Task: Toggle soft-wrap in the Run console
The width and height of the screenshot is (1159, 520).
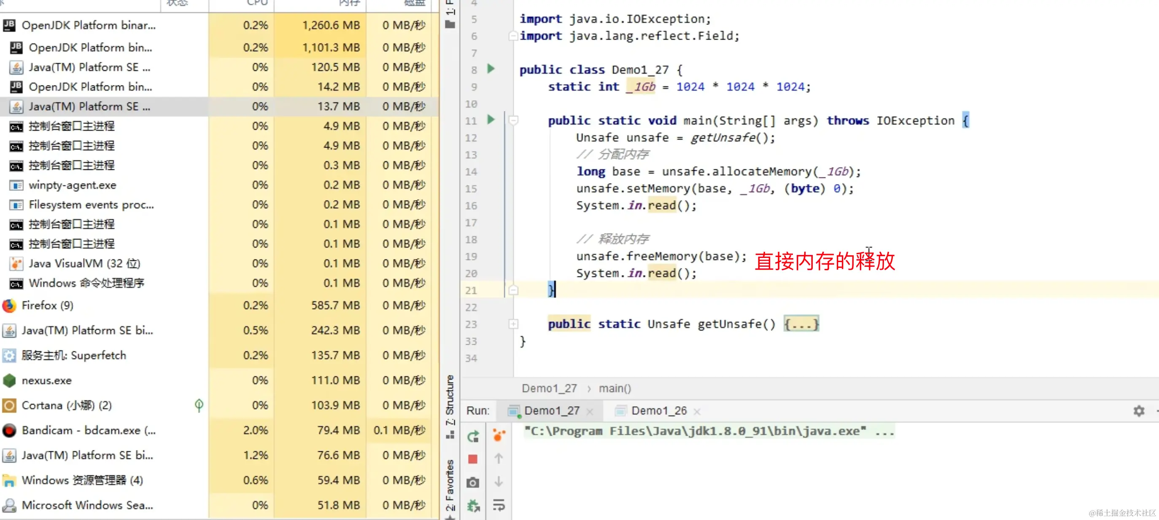Action: [499, 505]
